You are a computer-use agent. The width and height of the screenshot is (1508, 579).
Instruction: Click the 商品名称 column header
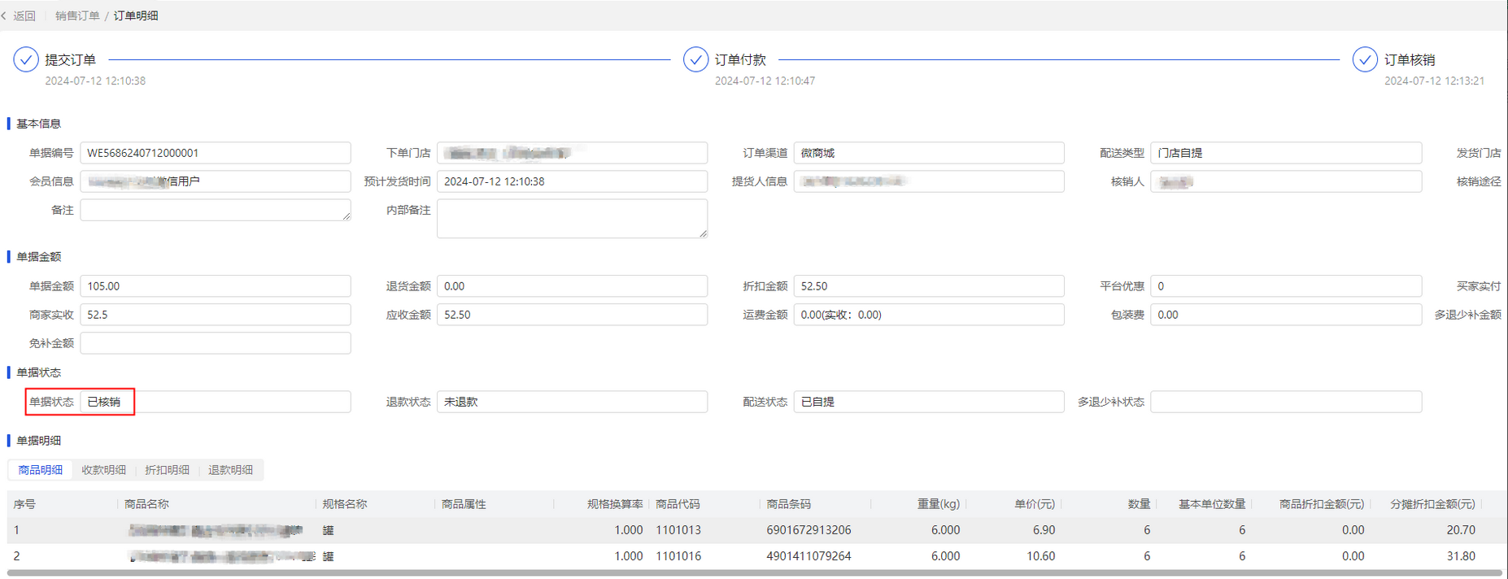[147, 504]
